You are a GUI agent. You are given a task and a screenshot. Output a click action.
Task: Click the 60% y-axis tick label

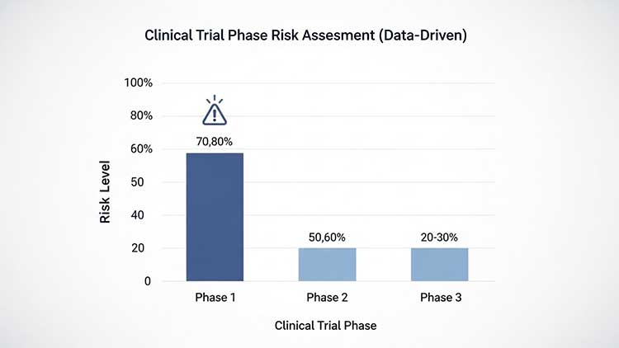pos(140,149)
